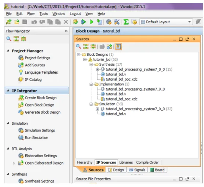204x187 pixels.
Task: Select tutorial_bd_ooc.xdc under Implementation
Action: click(x=121, y=99)
